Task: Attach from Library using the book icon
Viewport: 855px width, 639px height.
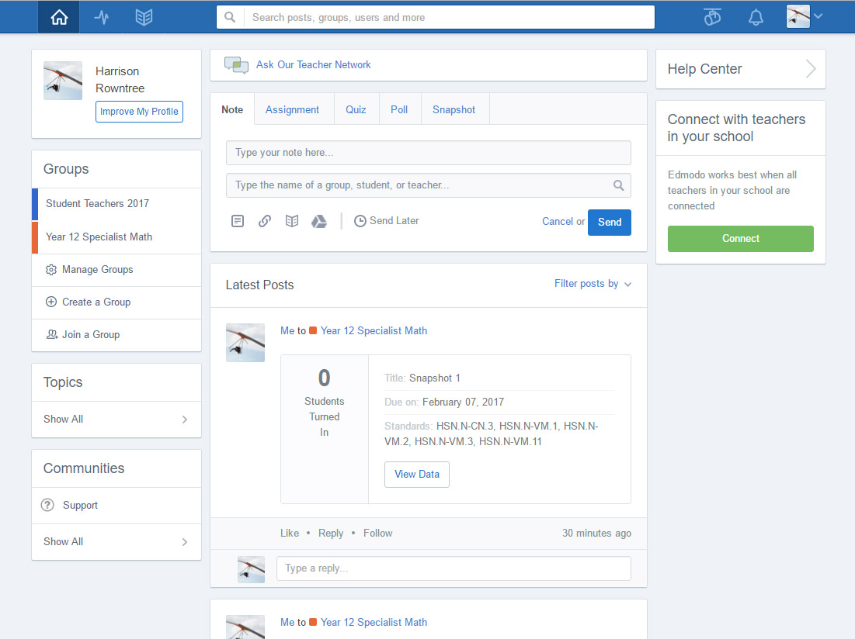Action: click(292, 221)
